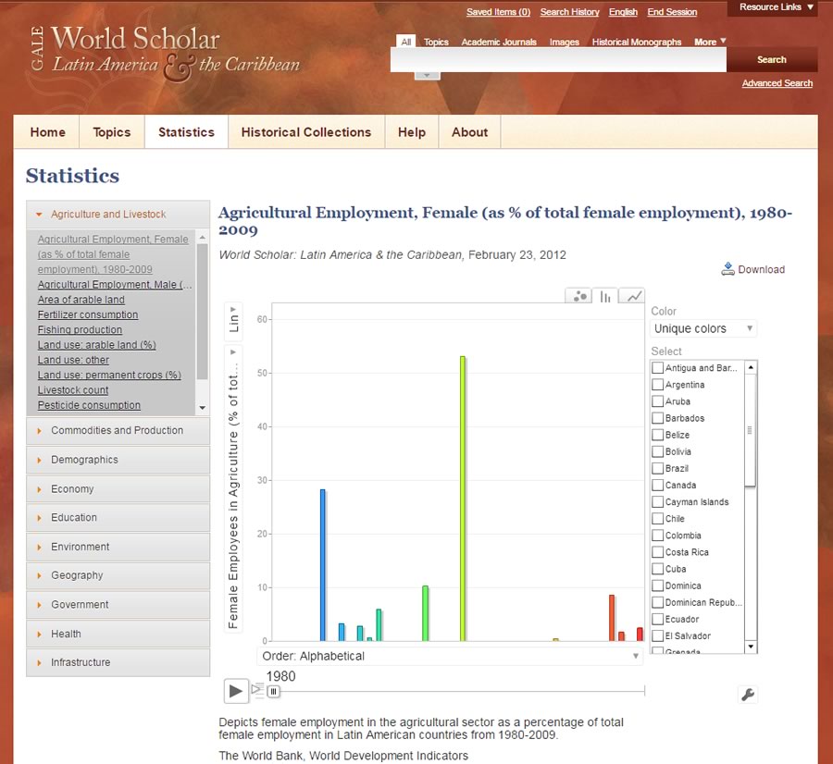Check the Cayman Islands checkbox
This screenshot has width=833, height=764.
(657, 501)
